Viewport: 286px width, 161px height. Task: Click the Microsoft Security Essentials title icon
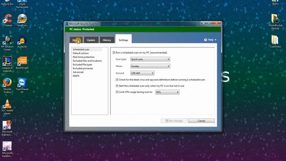point(67,24)
